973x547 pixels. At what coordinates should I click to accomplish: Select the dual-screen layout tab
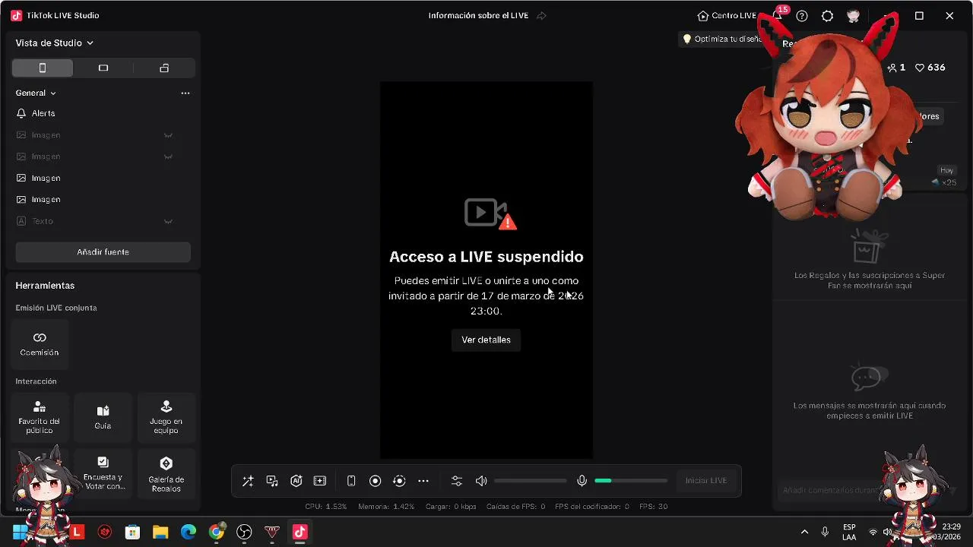164,68
